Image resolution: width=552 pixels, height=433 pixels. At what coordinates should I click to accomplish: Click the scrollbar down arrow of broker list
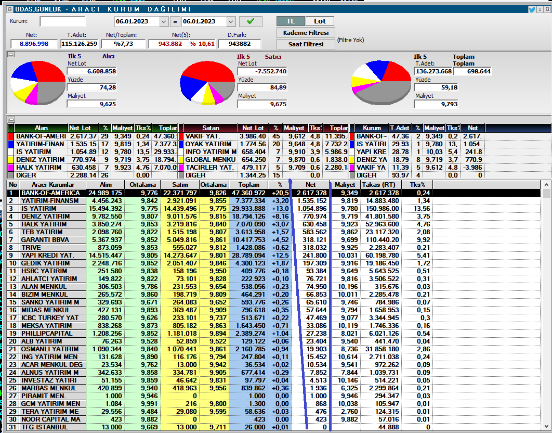point(546,427)
